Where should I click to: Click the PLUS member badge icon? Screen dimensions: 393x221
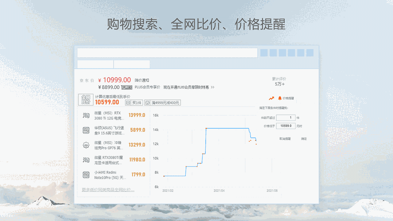click(x=127, y=87)
